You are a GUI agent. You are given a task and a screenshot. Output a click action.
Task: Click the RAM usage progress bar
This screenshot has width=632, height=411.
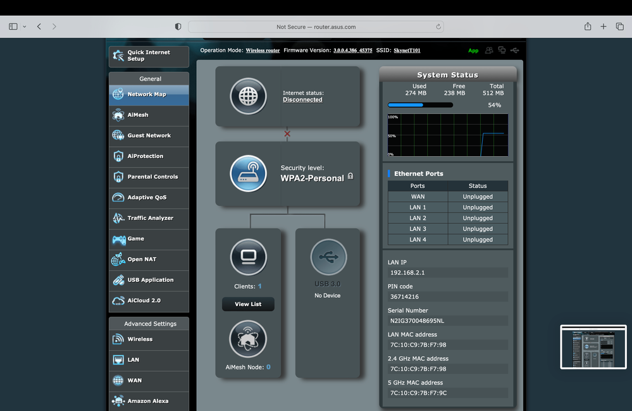(x=420, y=105)
